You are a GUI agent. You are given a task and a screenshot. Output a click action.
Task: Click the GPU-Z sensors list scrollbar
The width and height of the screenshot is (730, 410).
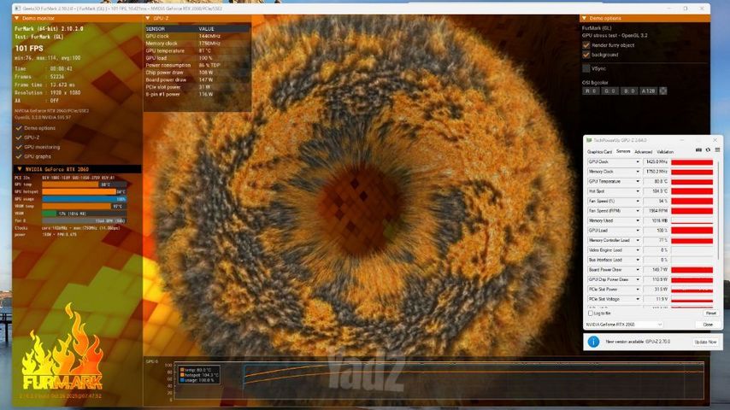point(717,209)
